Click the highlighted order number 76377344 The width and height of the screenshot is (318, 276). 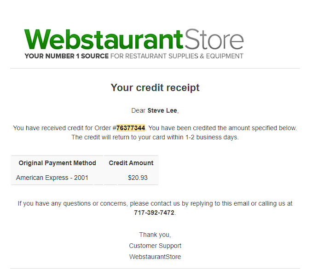[131, 128]
